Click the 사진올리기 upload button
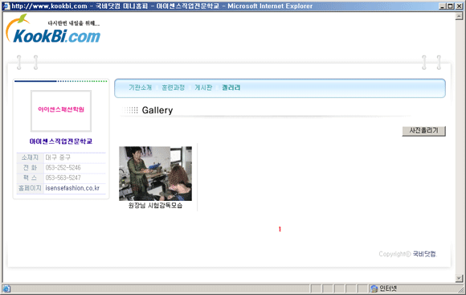 click(x=423, y=131)
